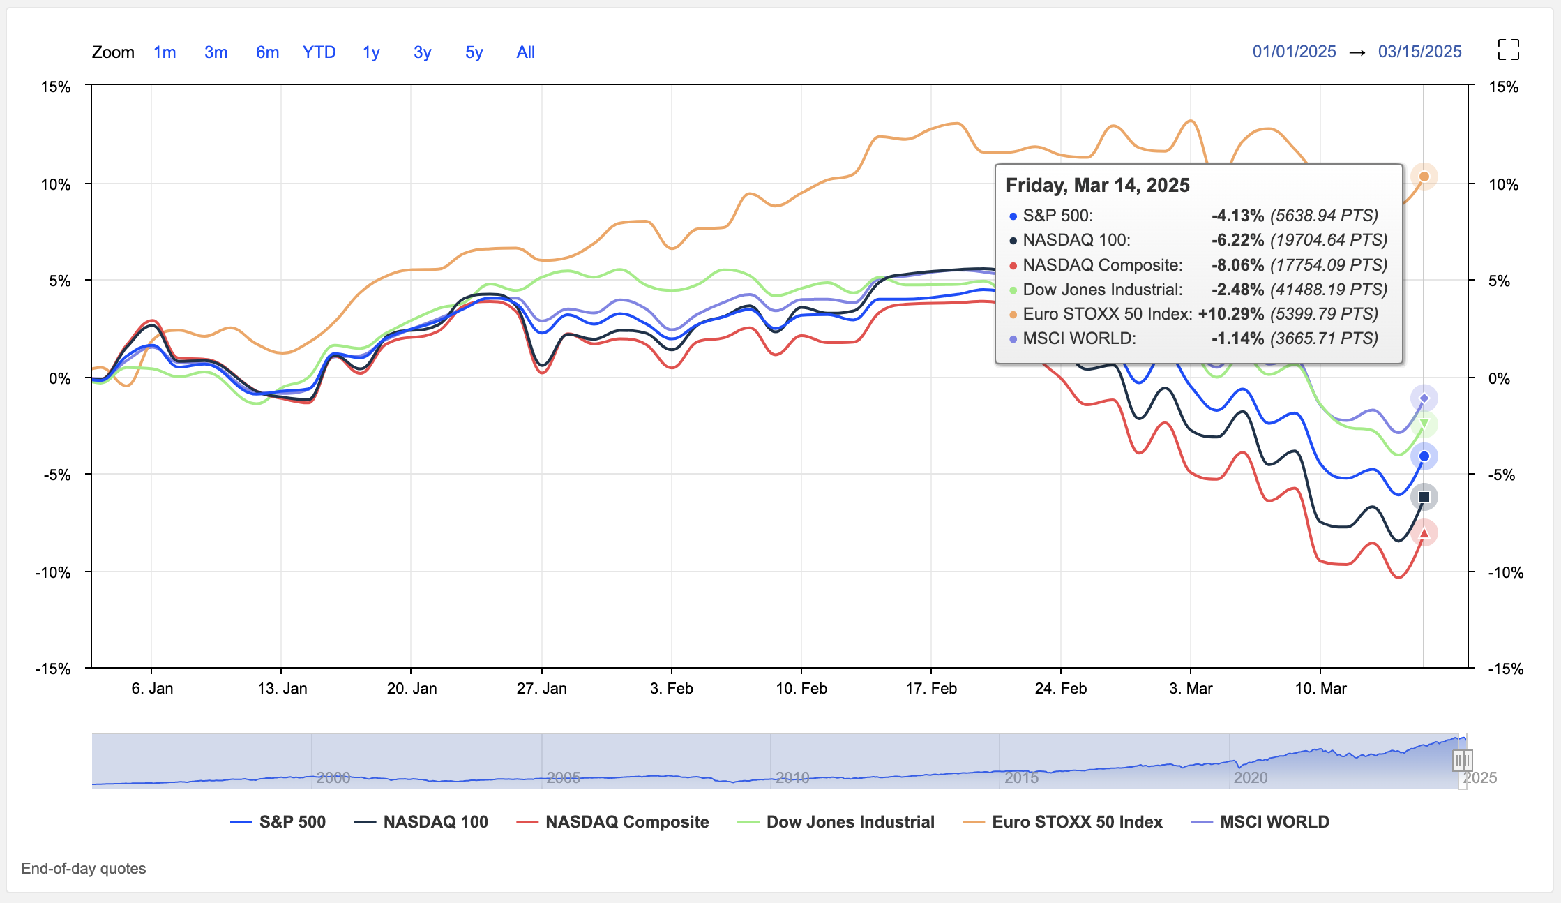The height and width of the screenshot is (903, 1561).
Task: Click the '-6.22%' NASDAQ 100 tooltip value
Action: pos(1237,240)
